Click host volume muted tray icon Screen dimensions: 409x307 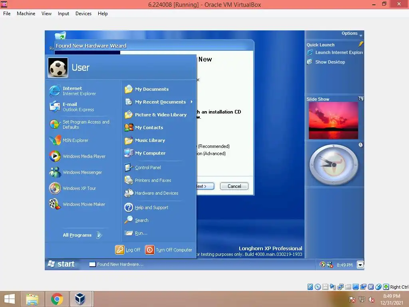click(371, 299)
